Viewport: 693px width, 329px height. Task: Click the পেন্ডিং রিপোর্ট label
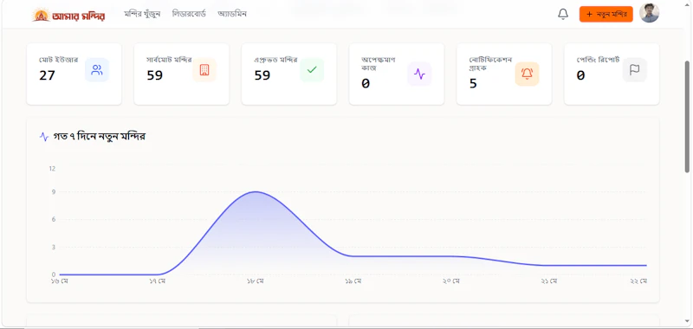[598, 60]
